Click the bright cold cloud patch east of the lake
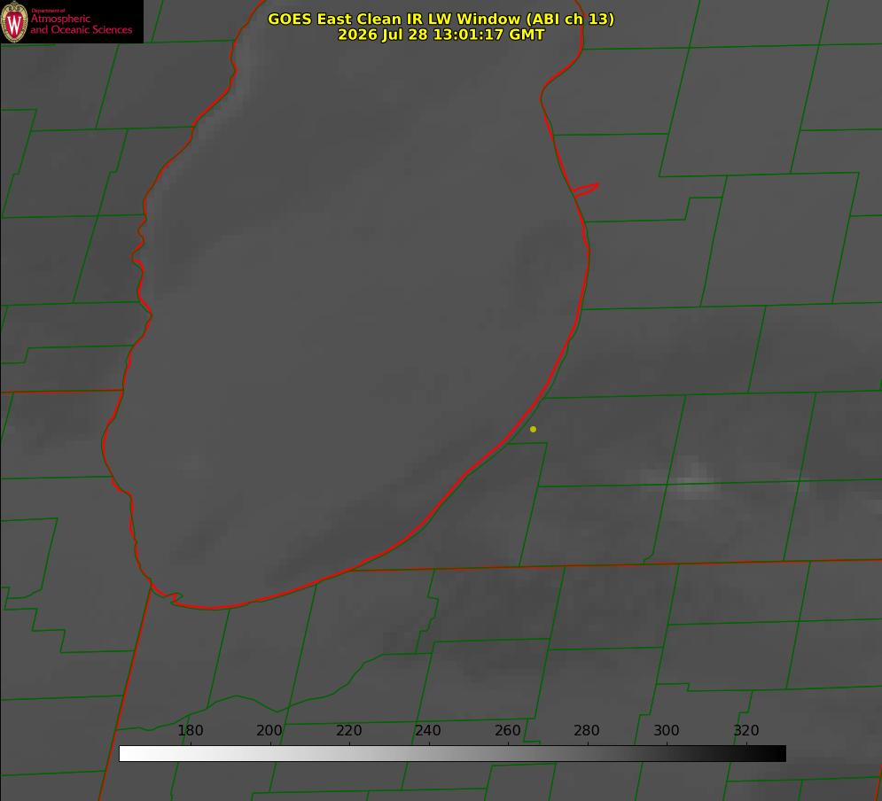Image resolution: width=882 pixels, height=801 pixels. point(690,478)
